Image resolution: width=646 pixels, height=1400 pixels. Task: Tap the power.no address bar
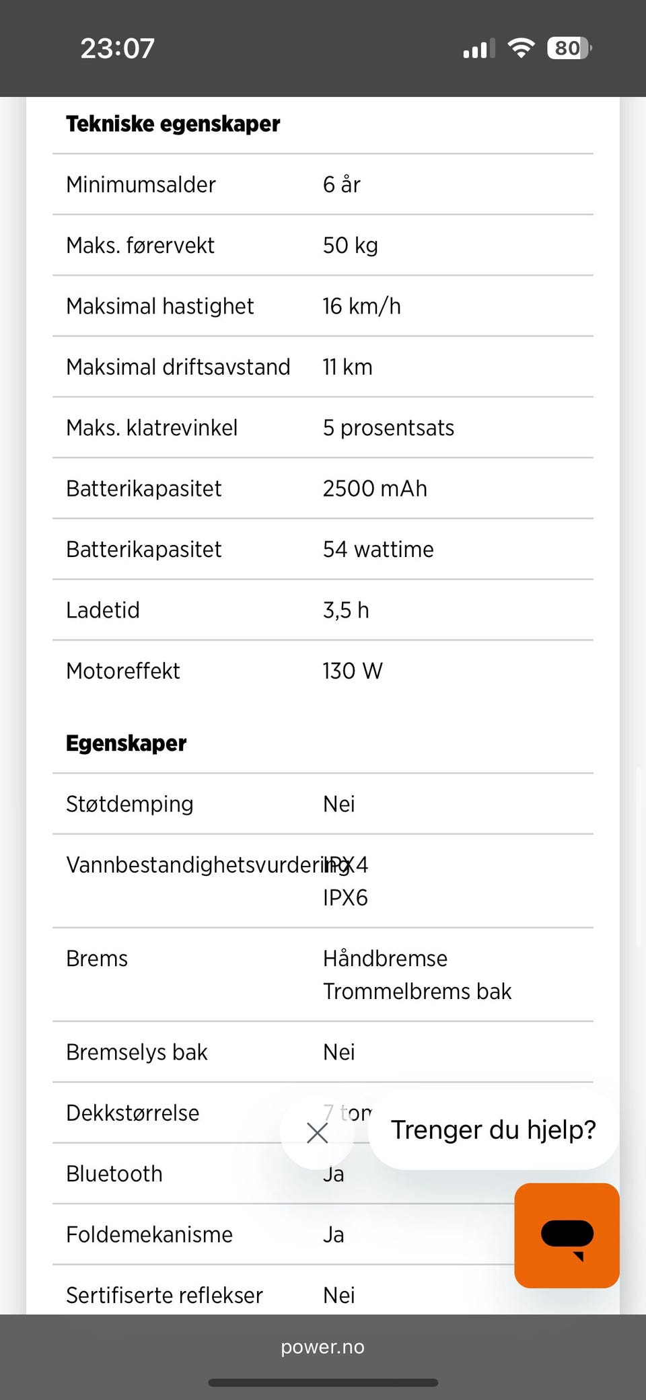(323, 1347)
